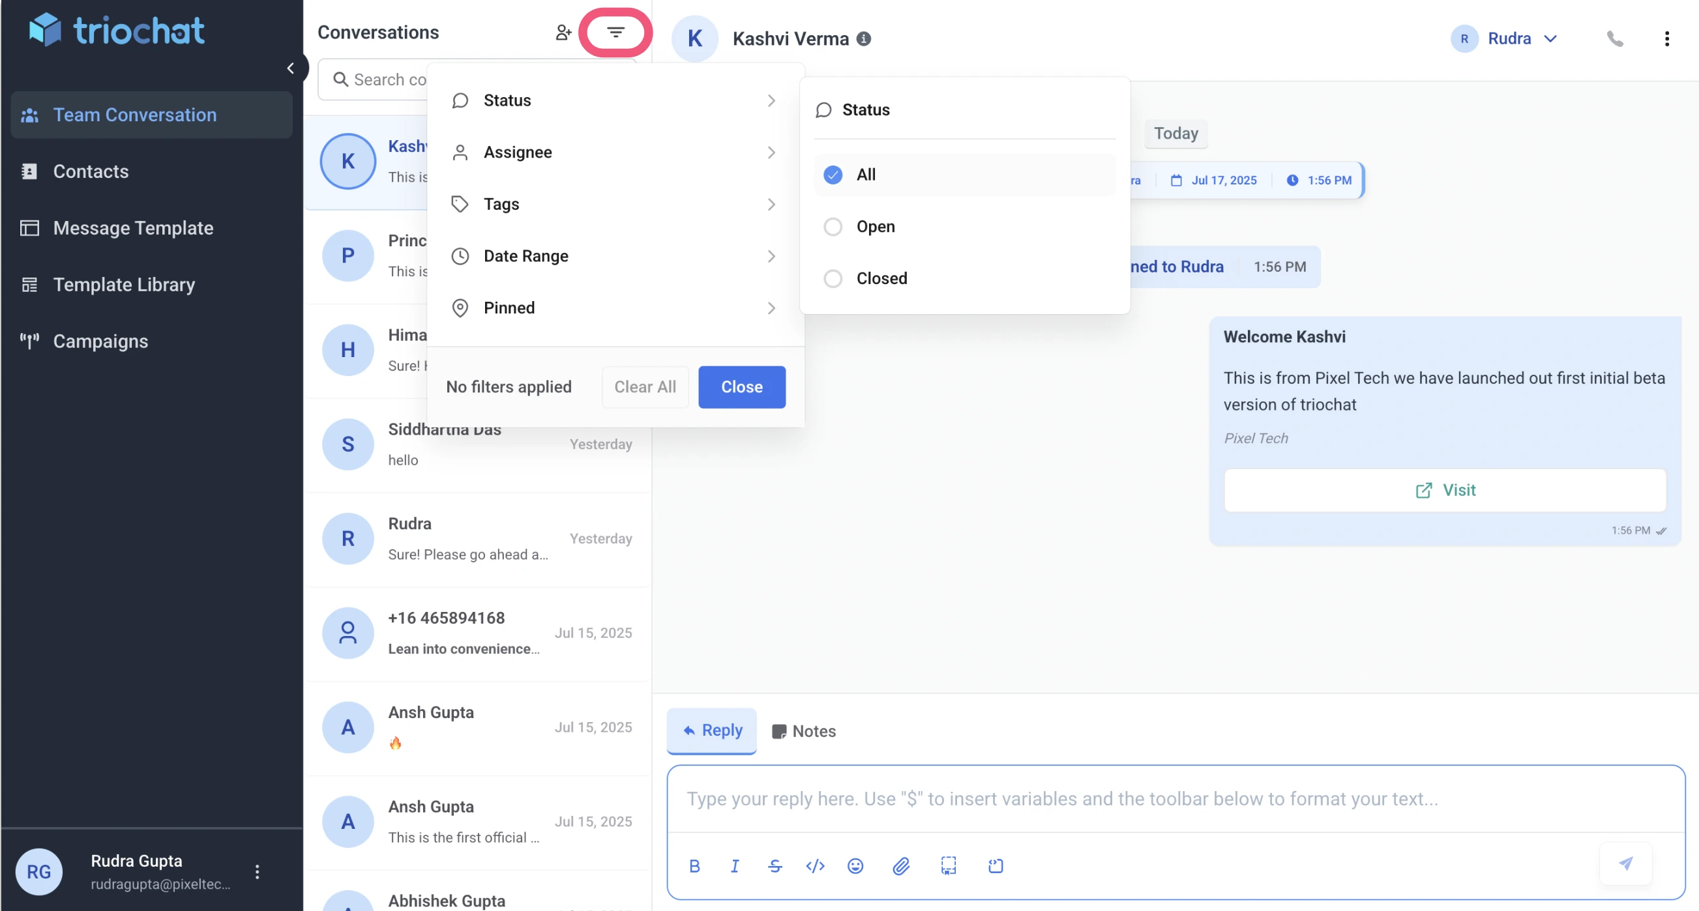Open the Rudra assignee dropdown

pos(1506,38)
